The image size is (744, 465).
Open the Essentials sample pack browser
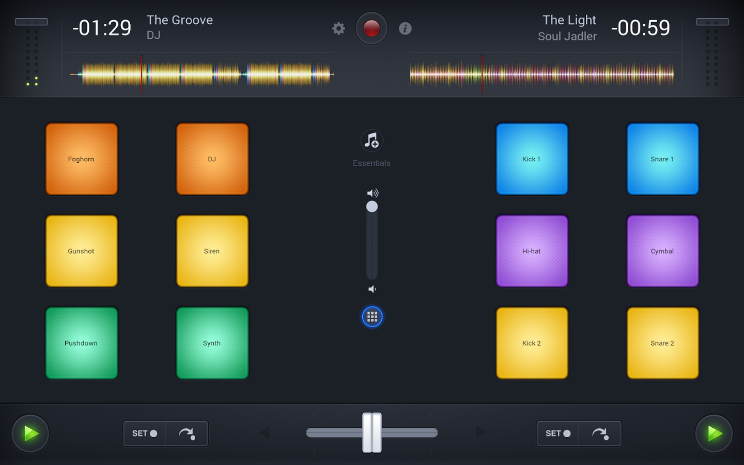tap(371, 141)
